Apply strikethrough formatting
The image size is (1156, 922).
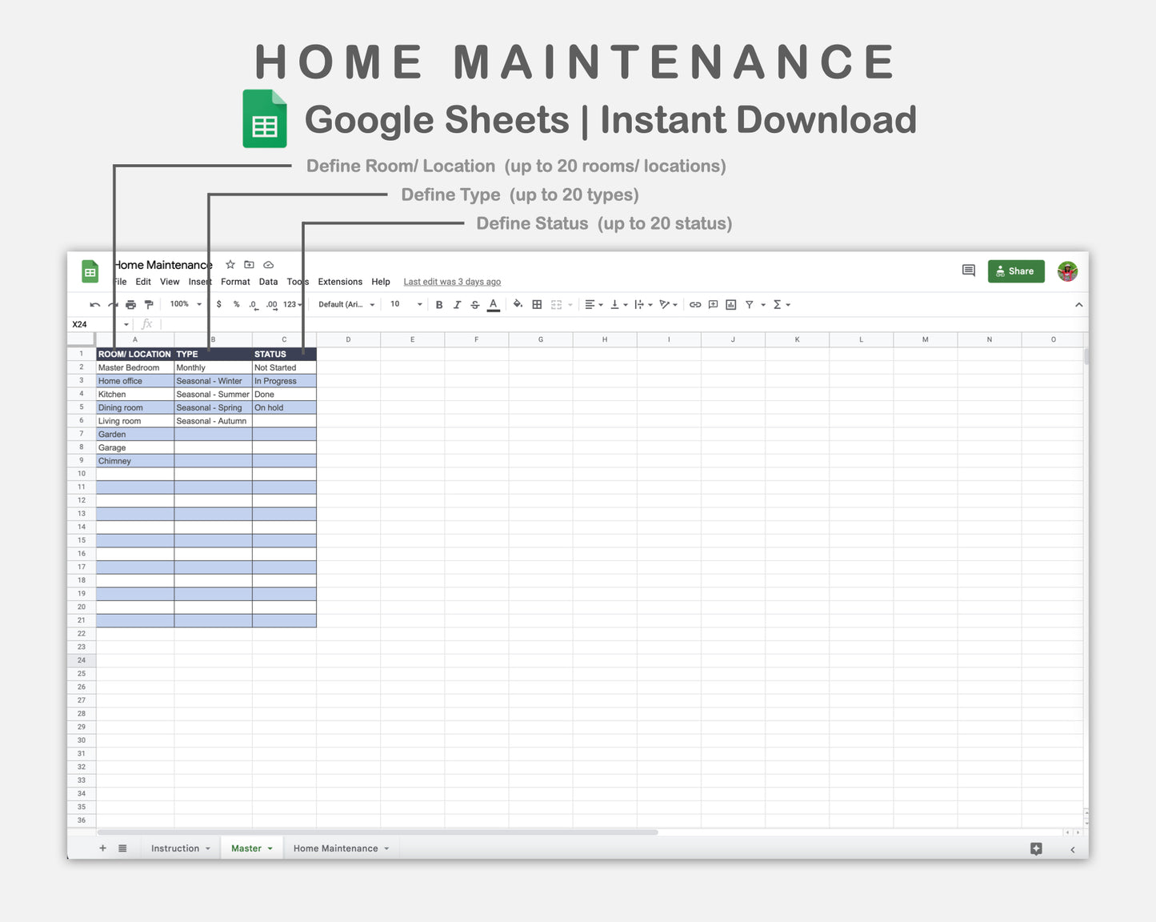(475, 304)
